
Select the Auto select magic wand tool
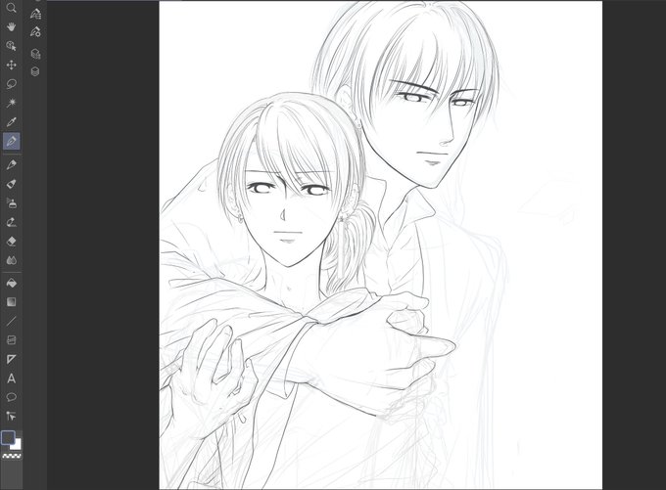pyautogui.click(x=11, y=103)
